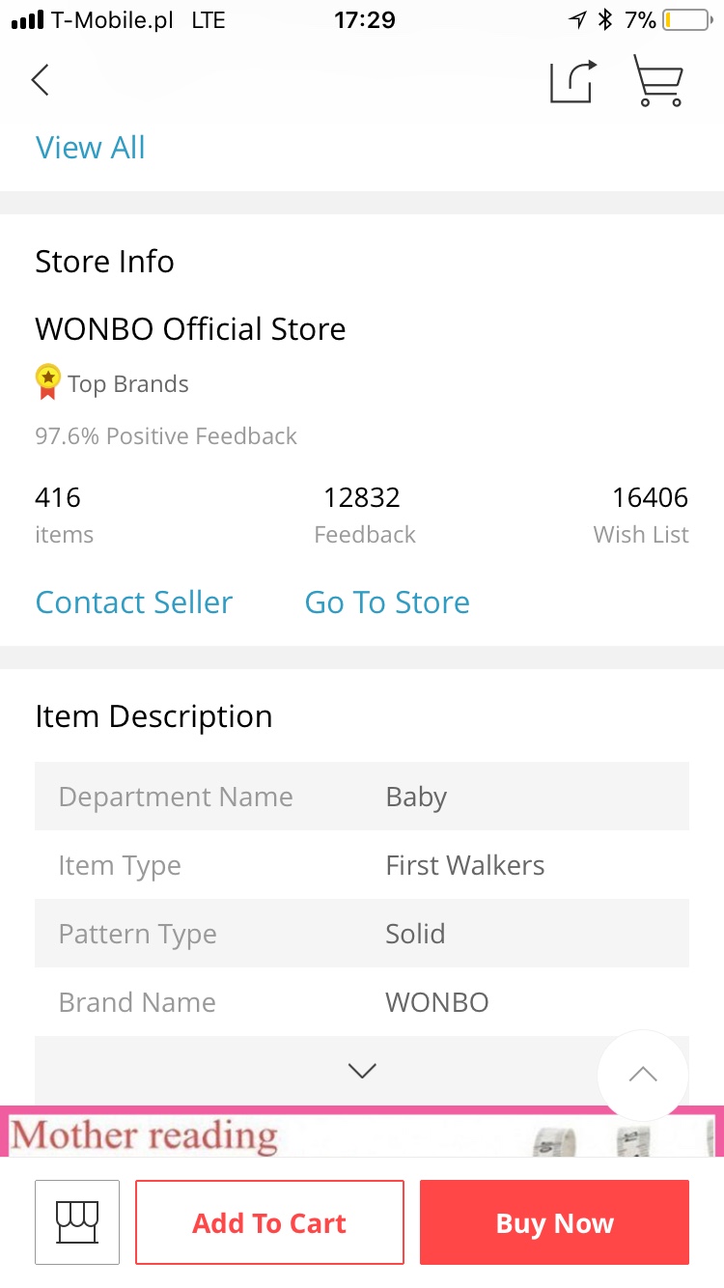Tap the 416 items count
Image resolution: width=724 pixels, height=1288 pixels.
[x=64, y=516]
